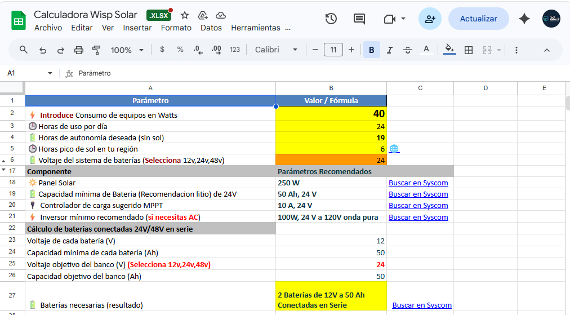This screenshot has width=570, height=315.
Task: Open the Gemini sparkle assistant
Action: coord(524,19)
